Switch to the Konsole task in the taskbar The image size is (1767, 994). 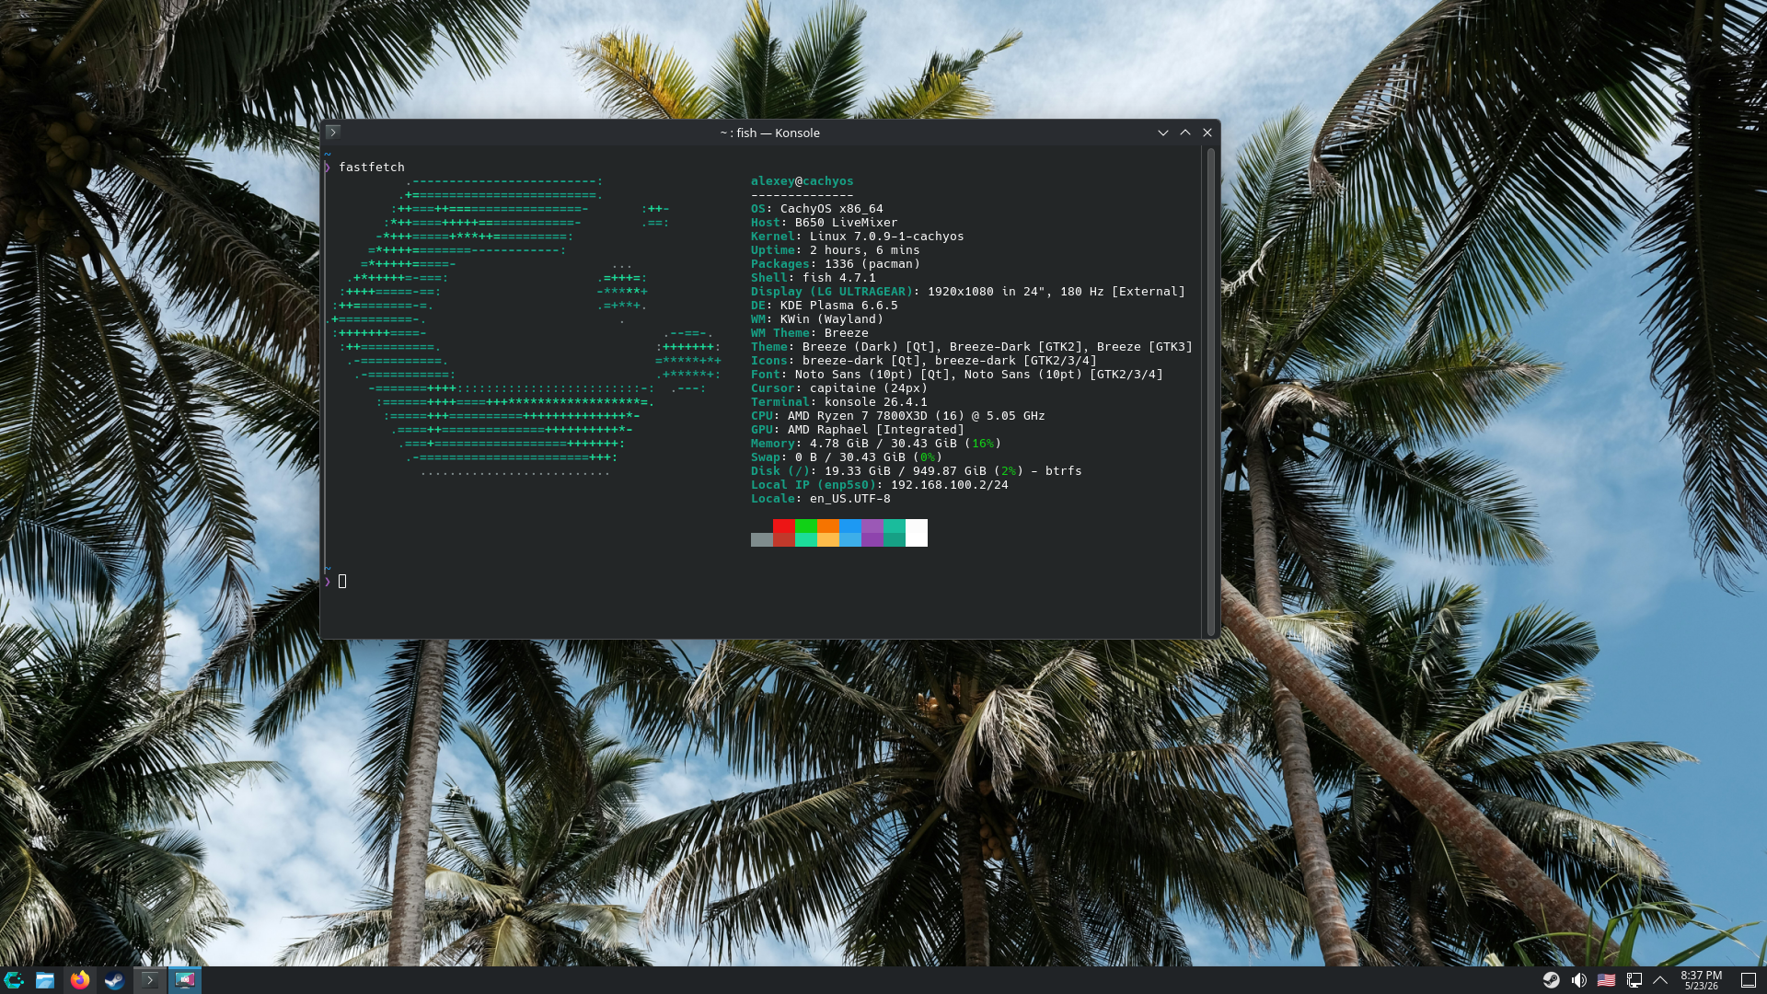coord(150,980)
